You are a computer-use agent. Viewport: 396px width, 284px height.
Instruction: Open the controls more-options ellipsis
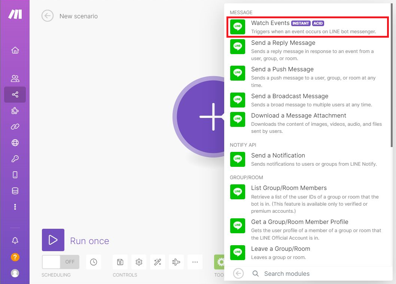pyautogui.click(x=195, y=262)
